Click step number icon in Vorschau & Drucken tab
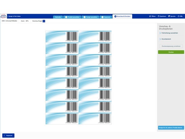The height and width of the screenshot is (139, 185). (115, 16)
